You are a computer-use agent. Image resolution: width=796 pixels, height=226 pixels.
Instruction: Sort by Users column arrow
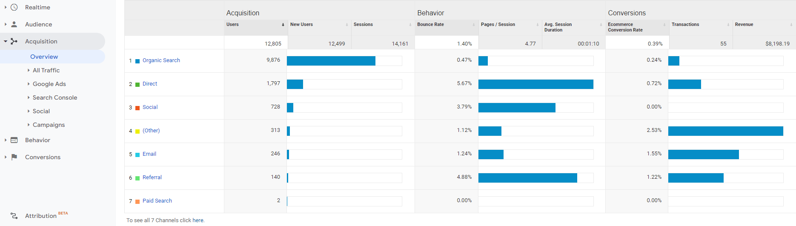coord(283,25)
